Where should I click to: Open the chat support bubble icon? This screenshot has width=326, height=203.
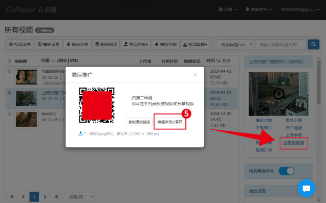[306, 188]
